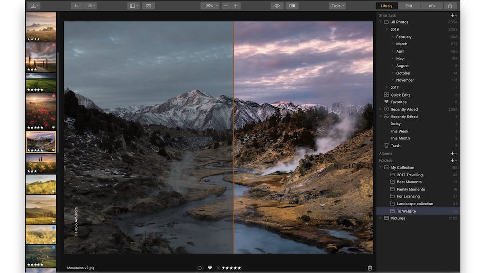Delete photo using bottom trash icon

click(370, 268)
